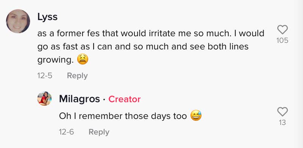Open the Lyss username link
Screen dimensions: 303x148
click(47, 17)
